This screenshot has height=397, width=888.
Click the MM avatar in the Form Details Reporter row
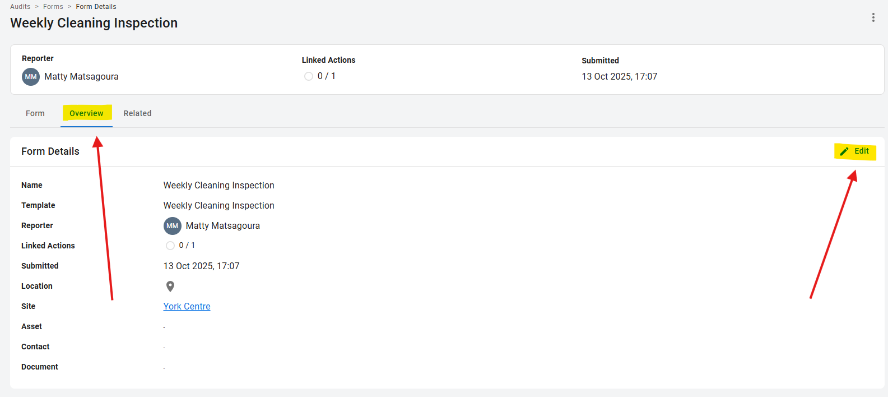[x=172, y=226]
